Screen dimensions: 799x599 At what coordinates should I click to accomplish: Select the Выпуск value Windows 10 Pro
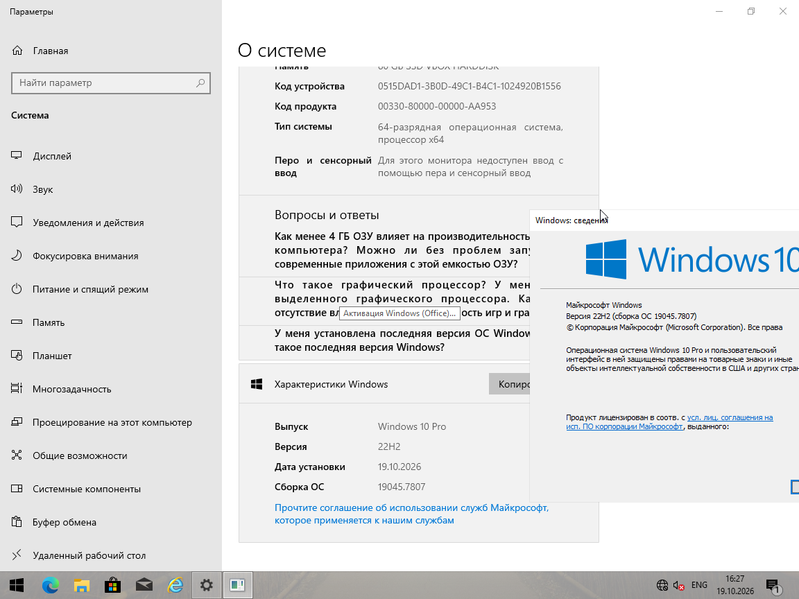(x=412, y=426)
